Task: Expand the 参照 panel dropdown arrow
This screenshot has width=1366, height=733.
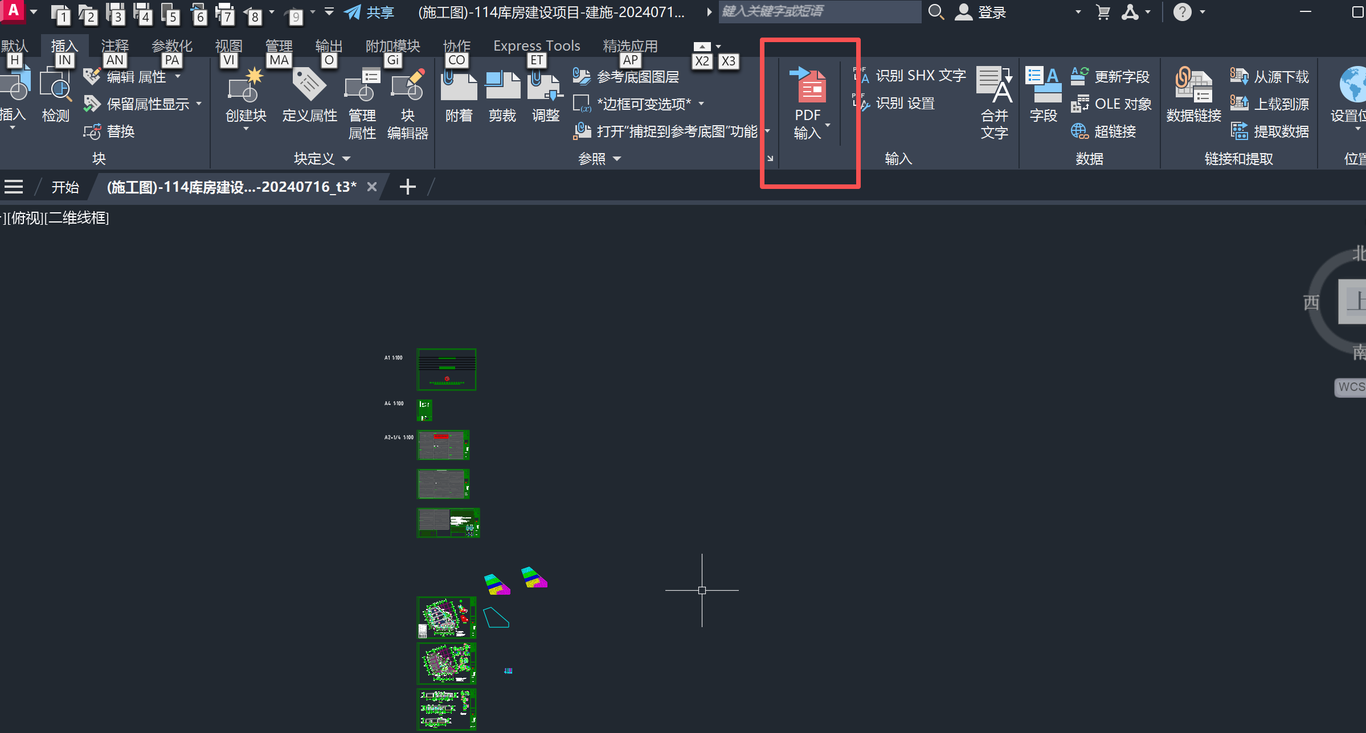Action: pos(617,159)
